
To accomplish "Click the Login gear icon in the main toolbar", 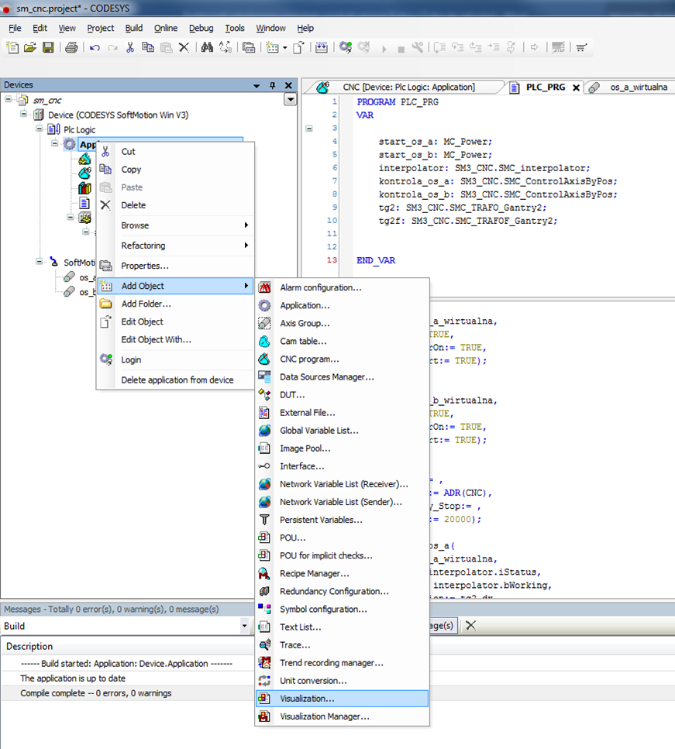I will pos(346,47).
